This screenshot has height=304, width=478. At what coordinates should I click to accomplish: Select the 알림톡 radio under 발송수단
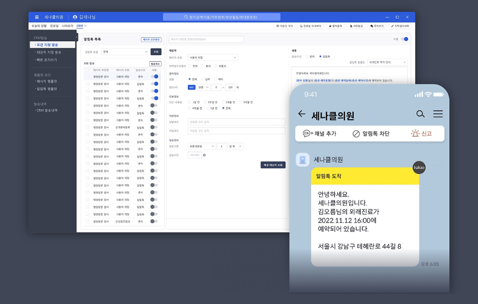[320, 56]
